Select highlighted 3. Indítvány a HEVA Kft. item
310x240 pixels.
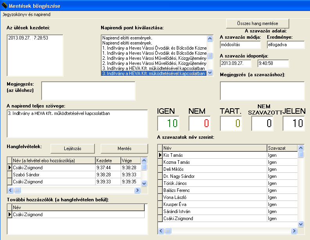154,73
